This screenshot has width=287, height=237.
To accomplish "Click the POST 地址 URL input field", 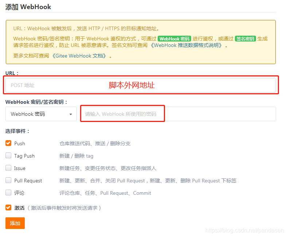I will click(x=141, y=85).
